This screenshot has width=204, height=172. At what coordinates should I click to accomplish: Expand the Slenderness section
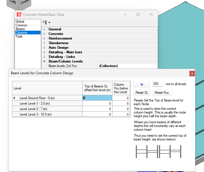coord(44,43)
